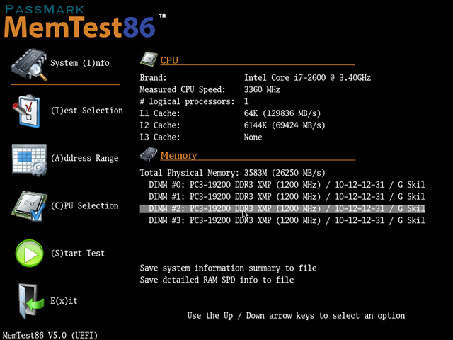Open the Test Selection clipboard icon
Viewport: 453px width, 340px height.
coord(26,111)
